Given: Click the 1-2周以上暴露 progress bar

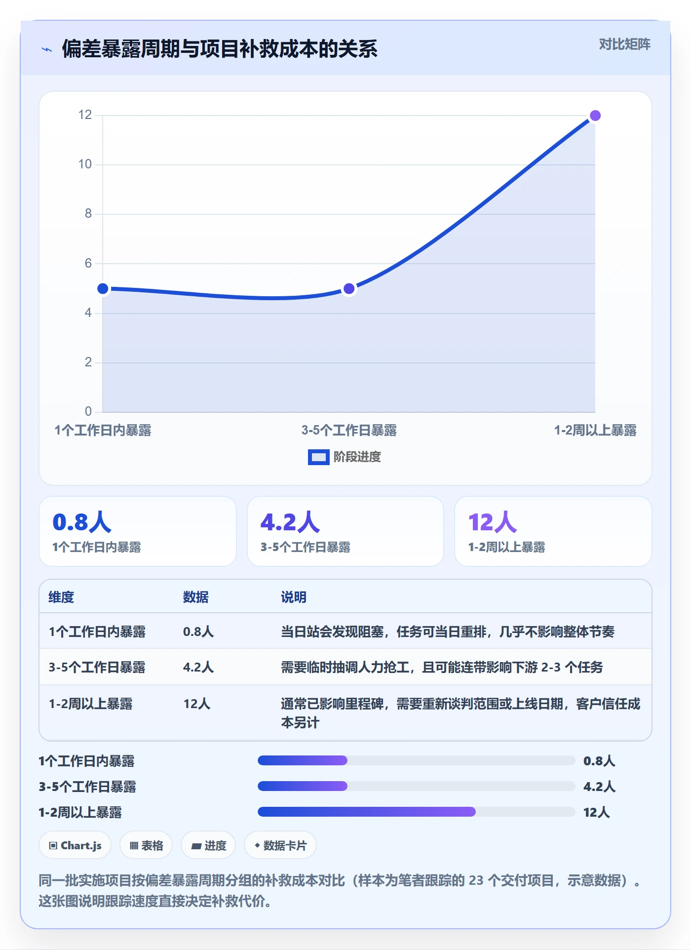Looking at the screenshot, I should tap(417, 812).
